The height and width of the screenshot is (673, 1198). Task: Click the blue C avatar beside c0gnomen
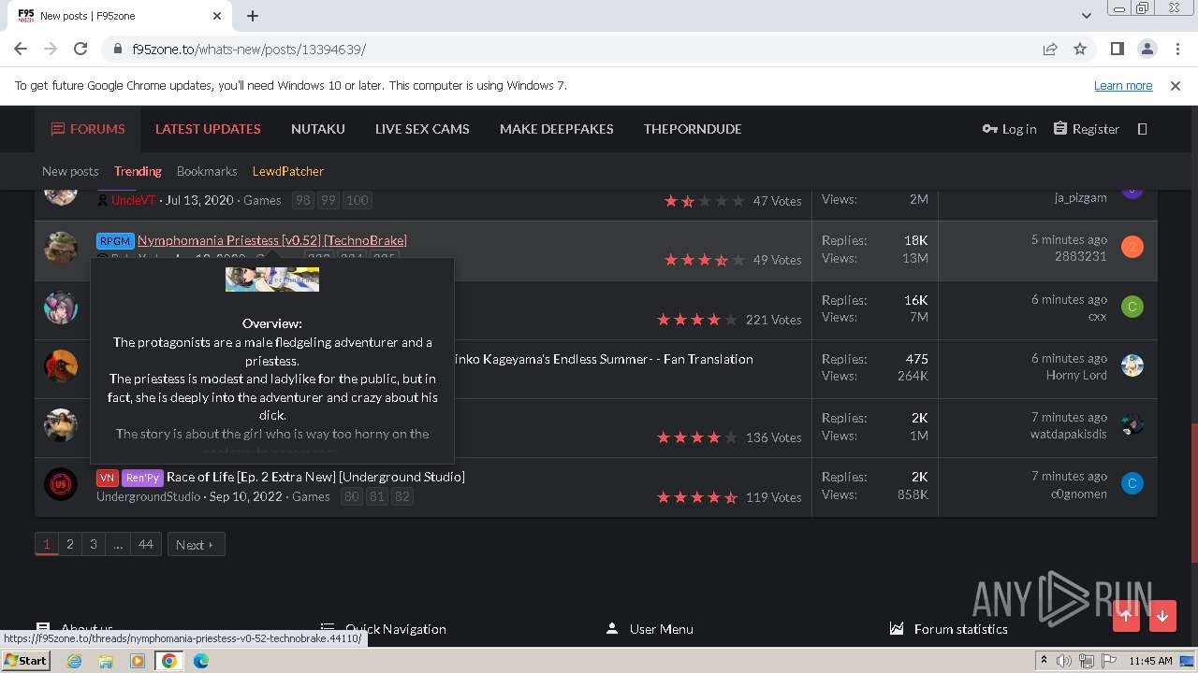[1132, 484]
